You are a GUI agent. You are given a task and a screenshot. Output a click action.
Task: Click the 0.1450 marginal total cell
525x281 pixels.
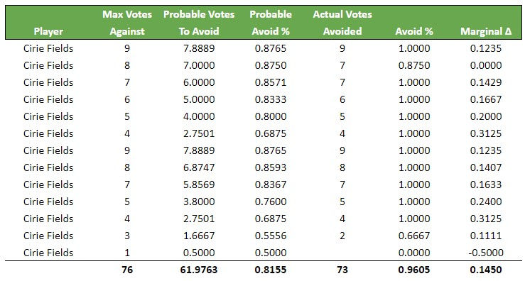[x=486, y=270]
